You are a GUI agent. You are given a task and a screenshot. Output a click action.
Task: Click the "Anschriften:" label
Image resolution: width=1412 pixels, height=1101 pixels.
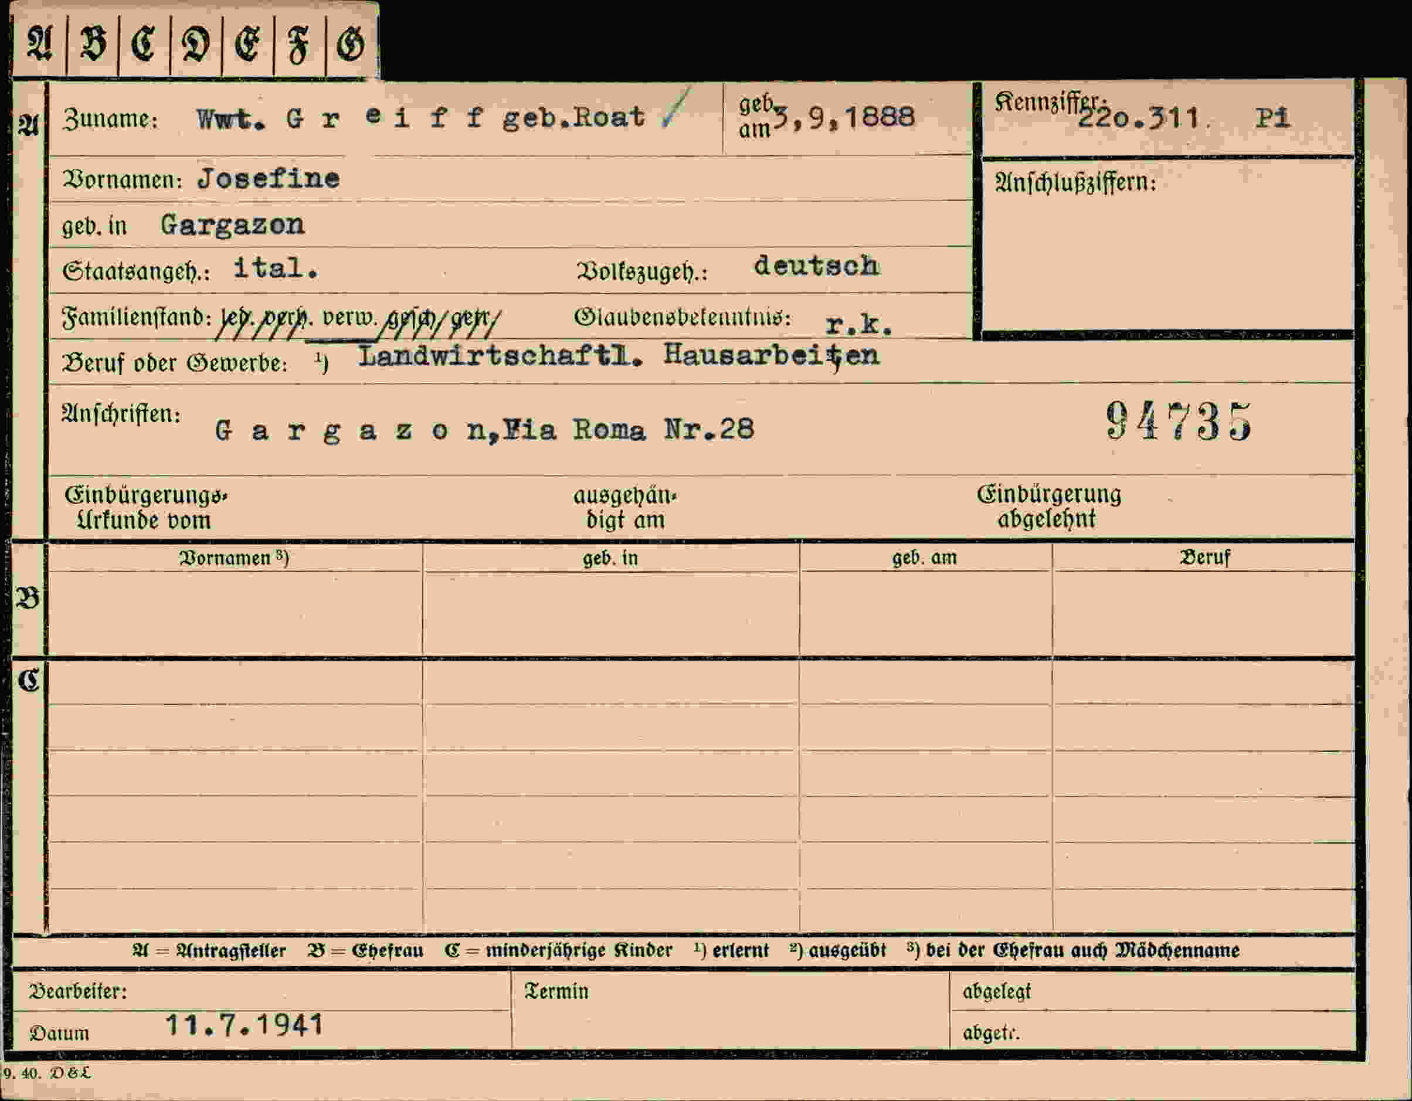[x=121, y=414]
